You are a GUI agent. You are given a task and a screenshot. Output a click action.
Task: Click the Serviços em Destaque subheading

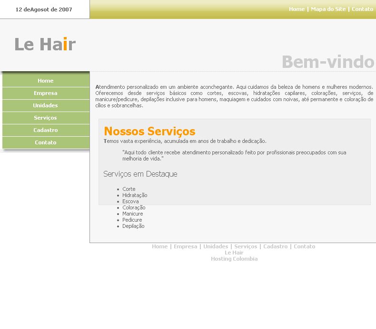[x=140, y=174]
